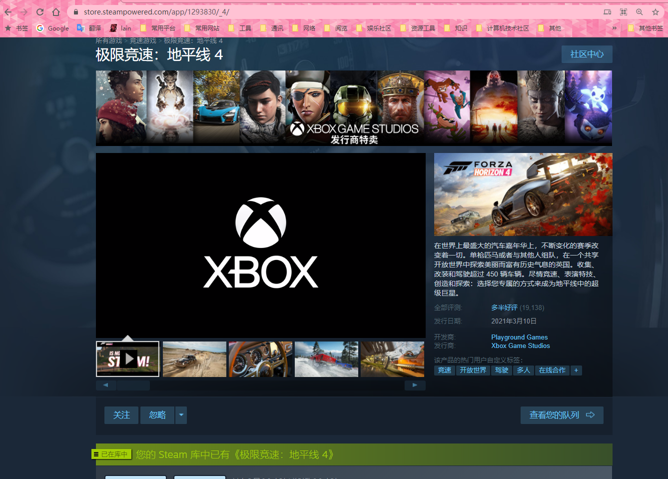Click + to show more user tags
668x479 pixels.
pos(576,370)
